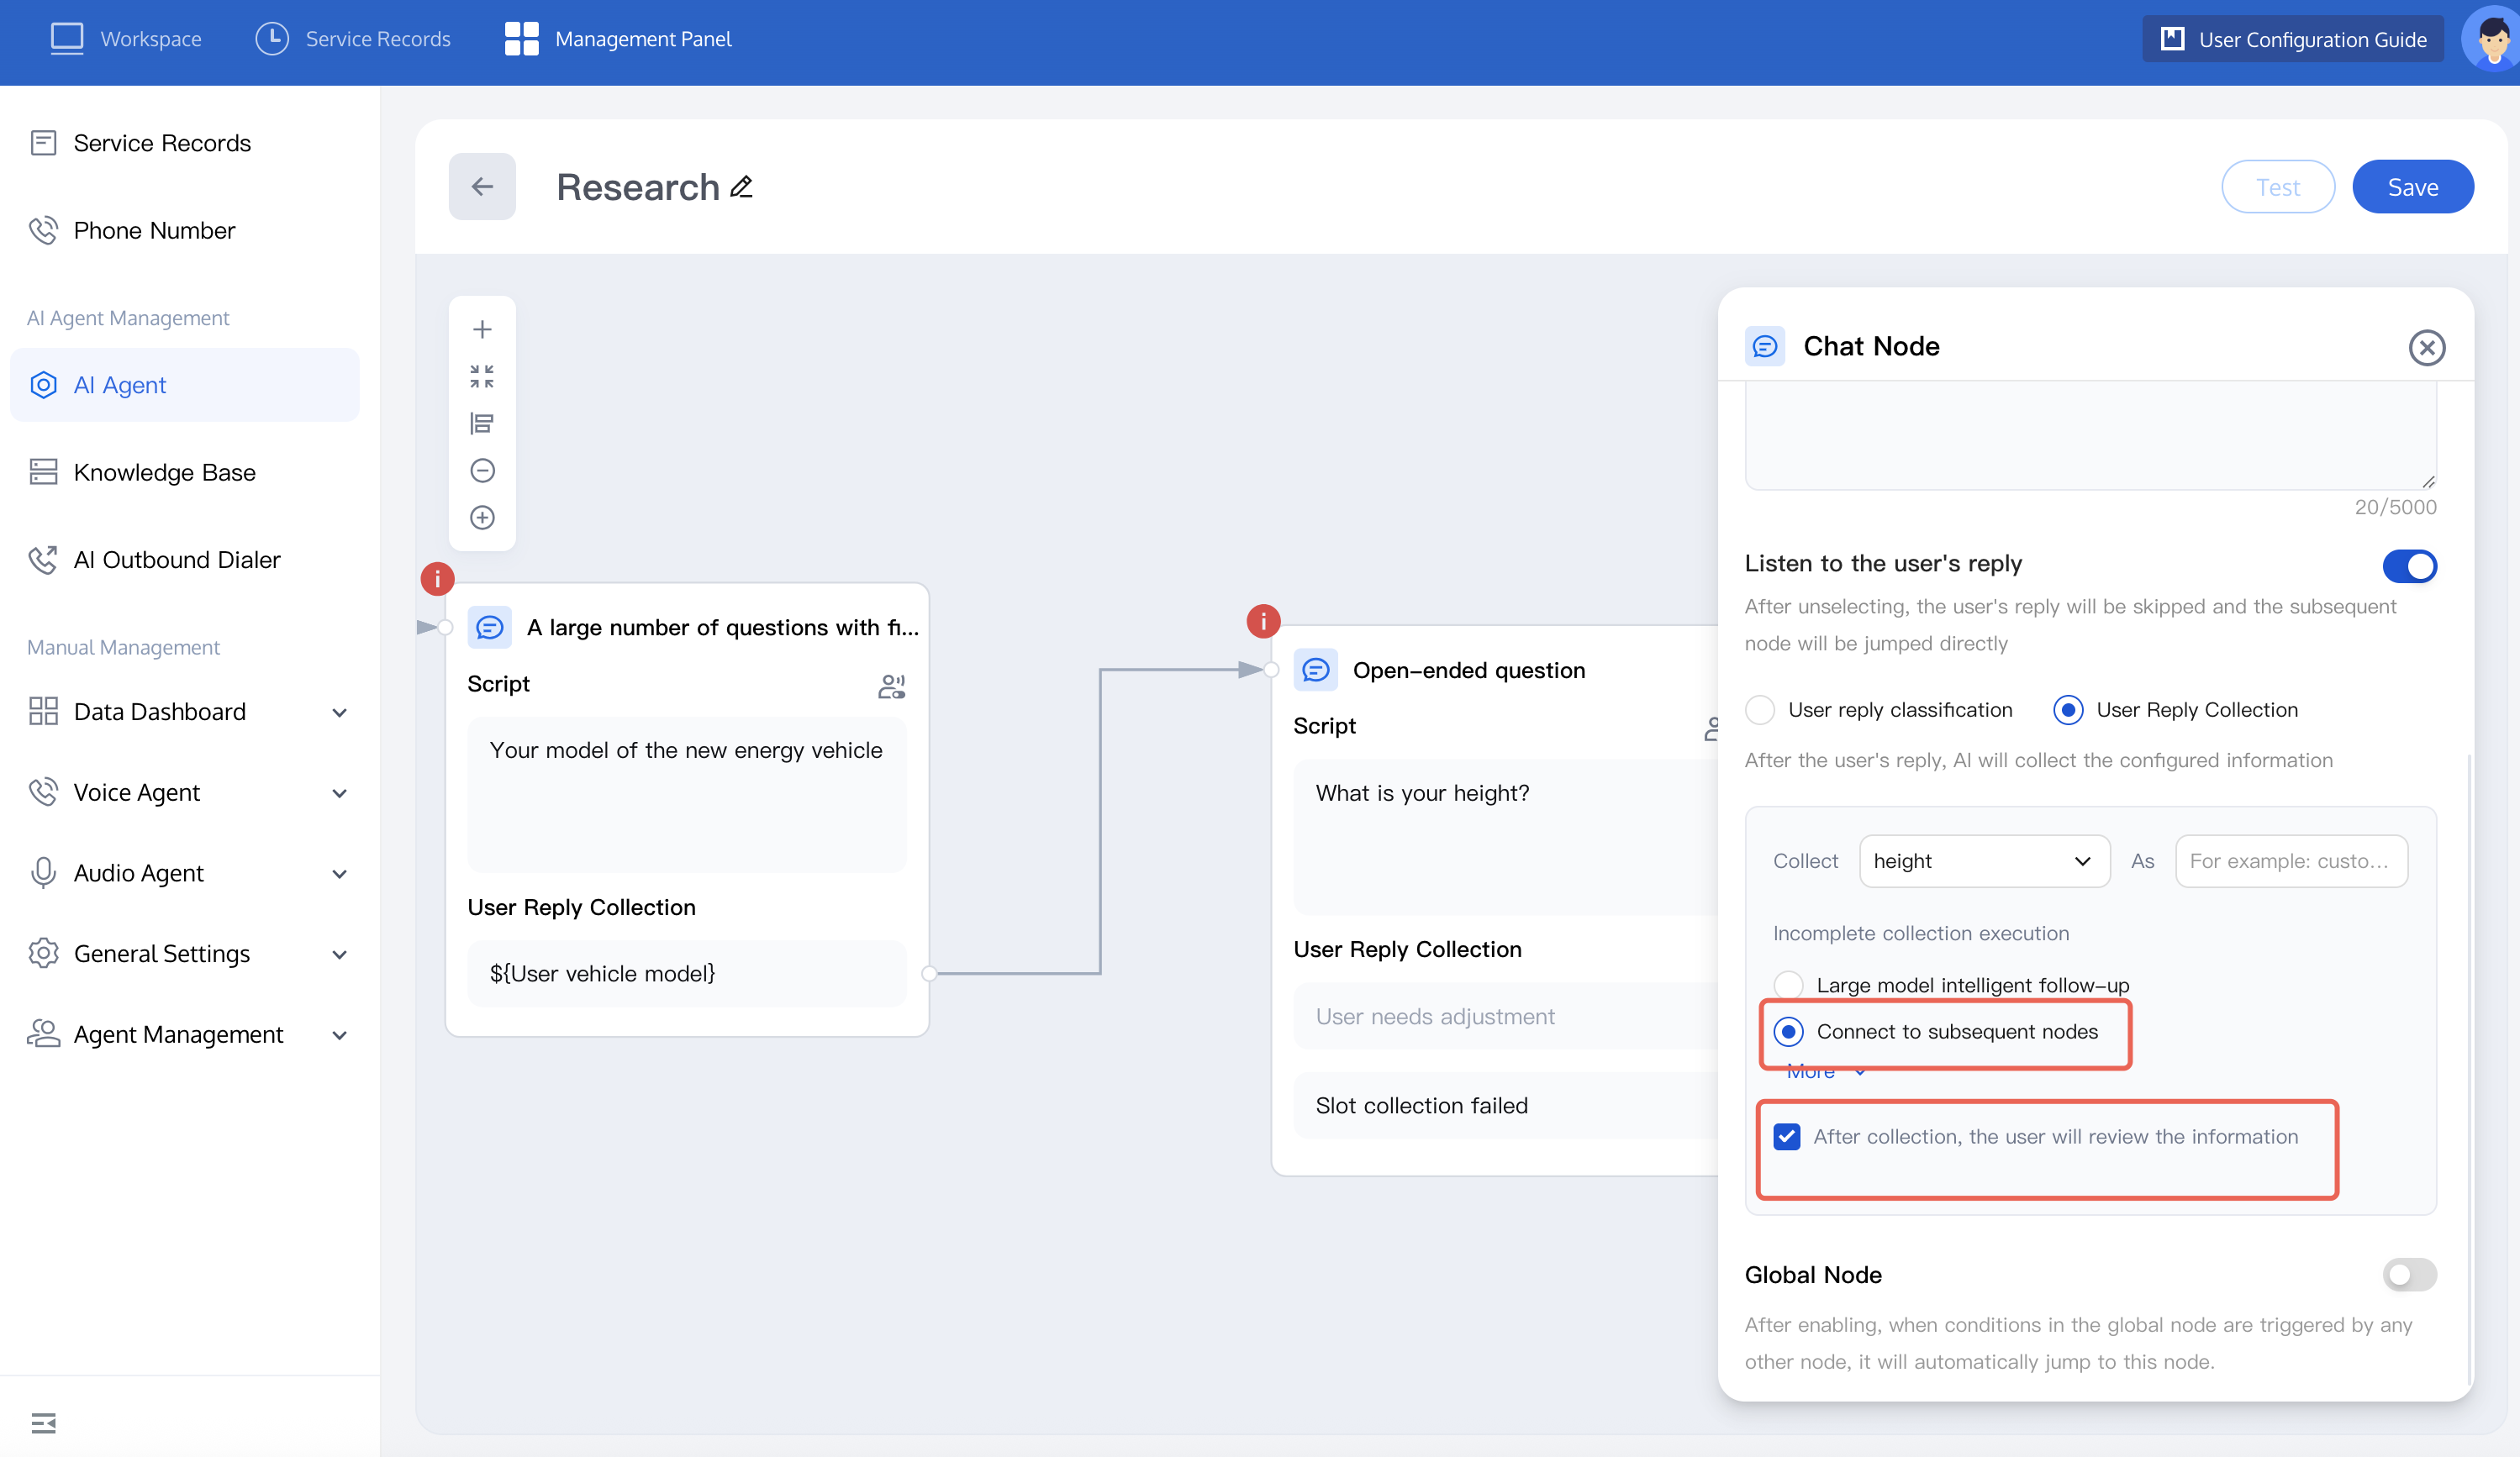Open the Knowledge Base menu item

[164, 471]
